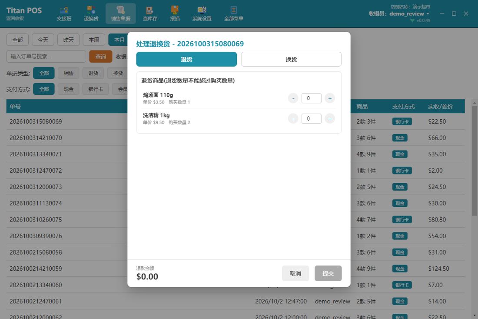478x319 pixels.
Task: Open the 全部菜单 all menus icon
Action: coord(233,14)
